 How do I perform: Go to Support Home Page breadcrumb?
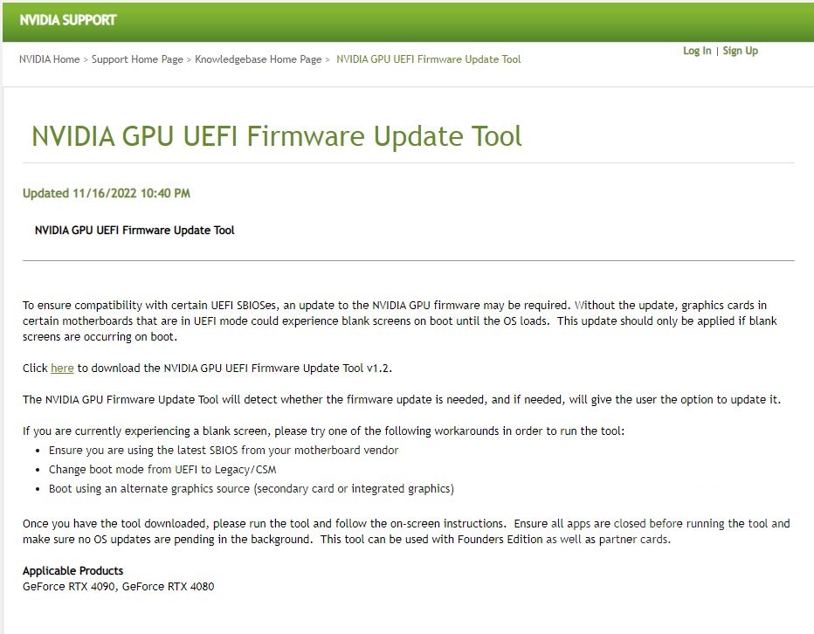(137, 59)
